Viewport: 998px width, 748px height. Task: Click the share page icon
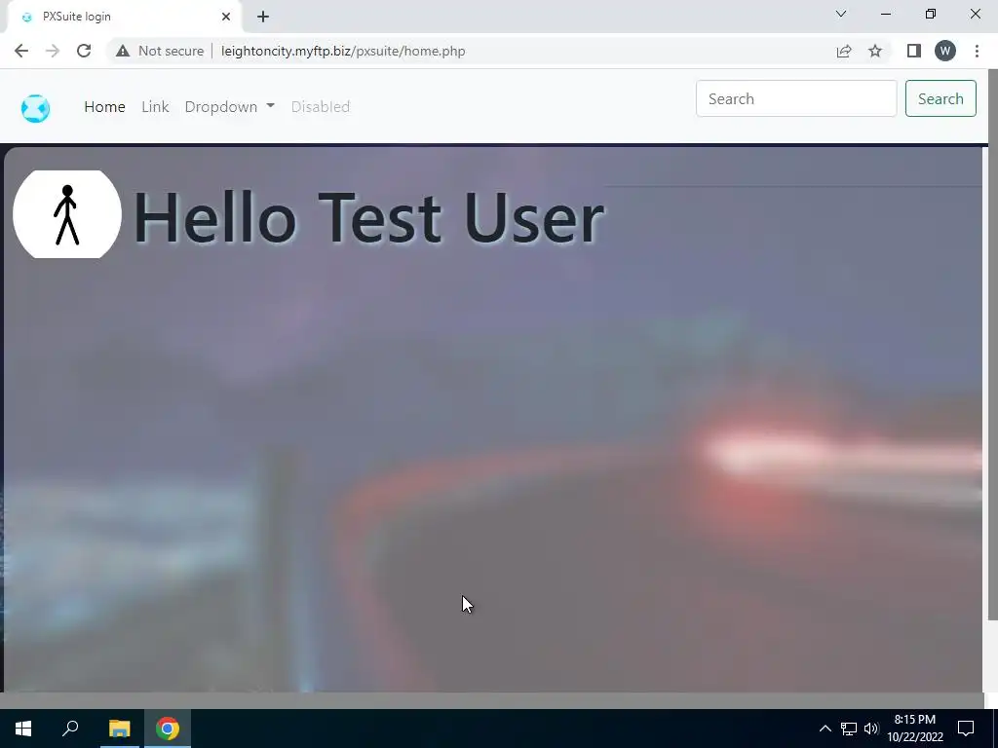(844, 51)
